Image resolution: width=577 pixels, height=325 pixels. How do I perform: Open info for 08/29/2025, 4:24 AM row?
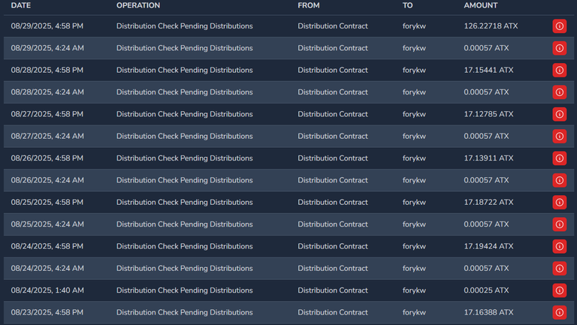(559, 48)
